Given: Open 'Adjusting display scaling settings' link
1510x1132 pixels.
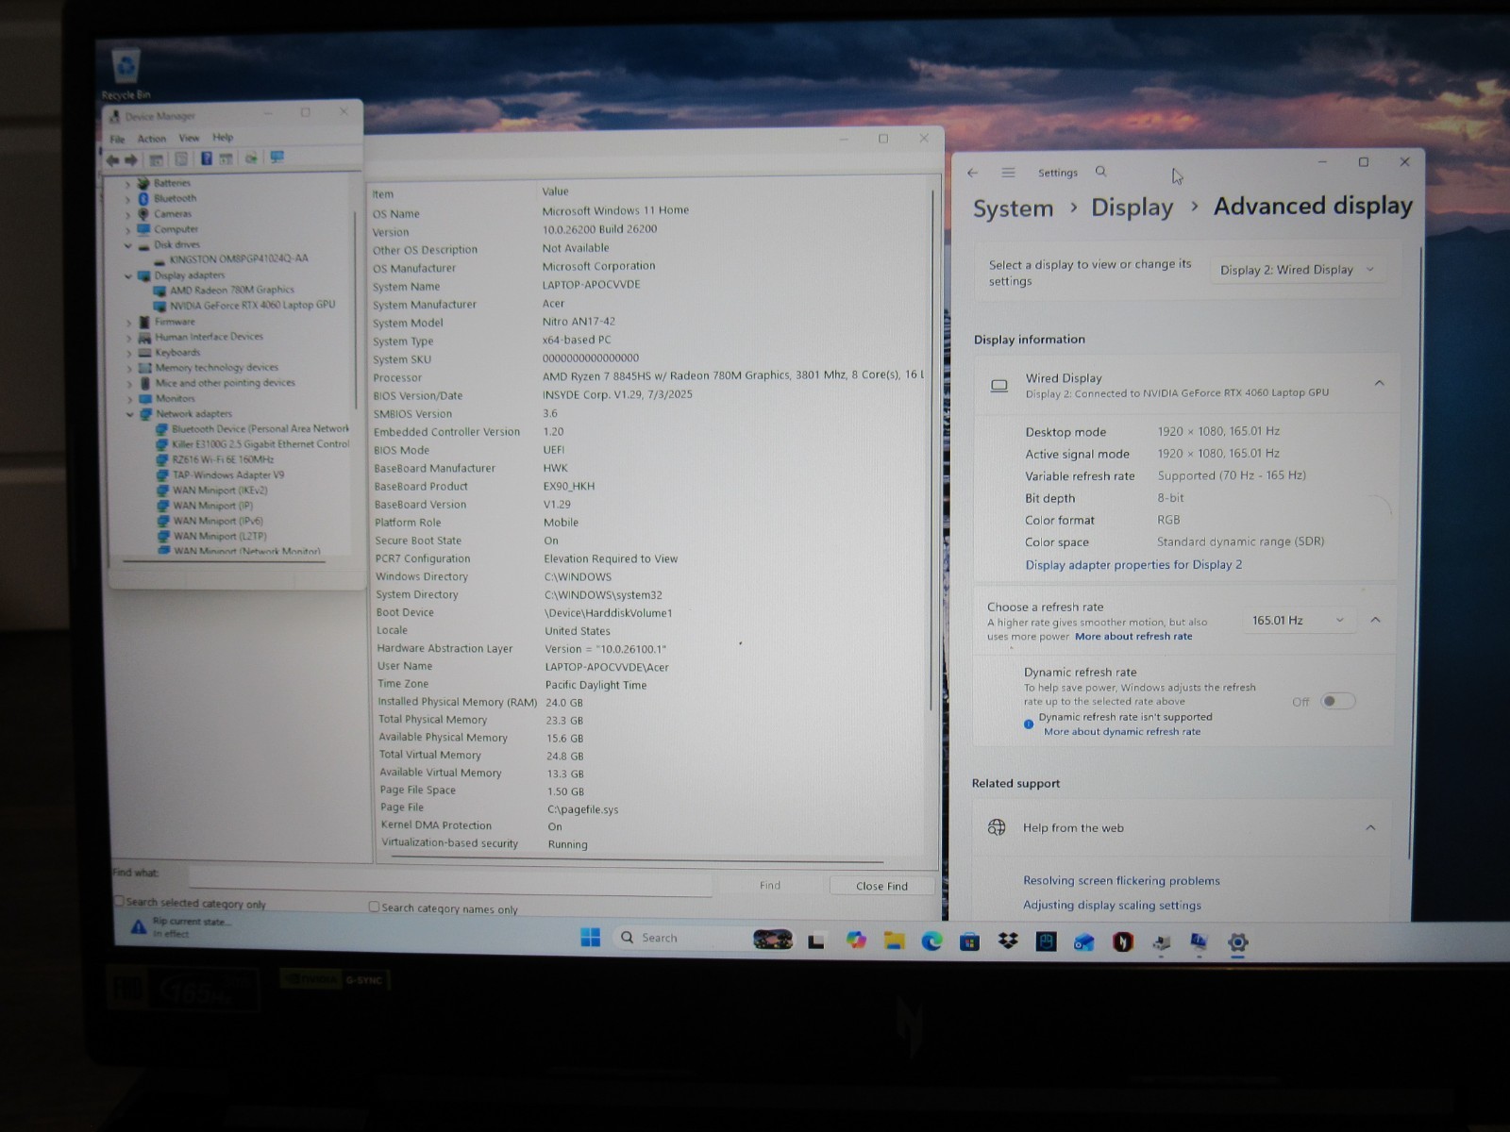Looking at the screenshot, I should pyautogui.click(x=1112, y=905).
